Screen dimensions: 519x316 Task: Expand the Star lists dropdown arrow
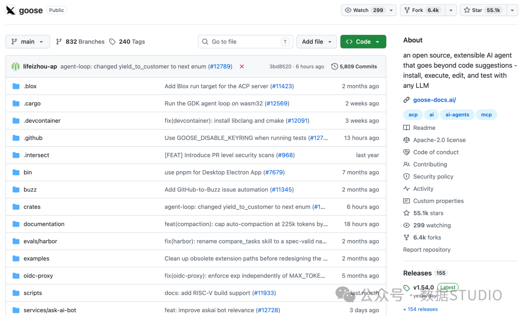tap(512, 10)
